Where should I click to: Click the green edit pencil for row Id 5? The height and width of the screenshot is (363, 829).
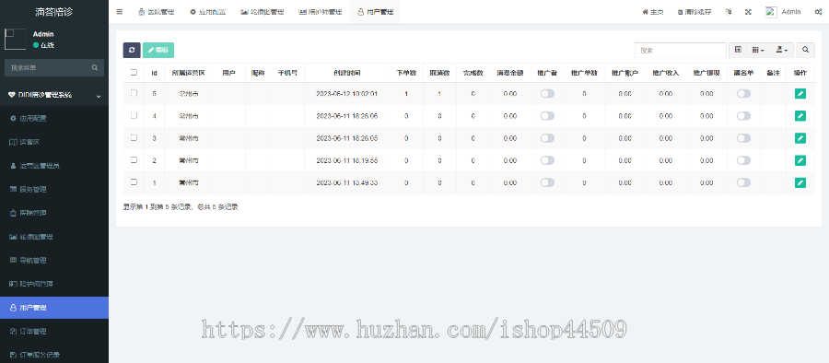tap(800, 94)
